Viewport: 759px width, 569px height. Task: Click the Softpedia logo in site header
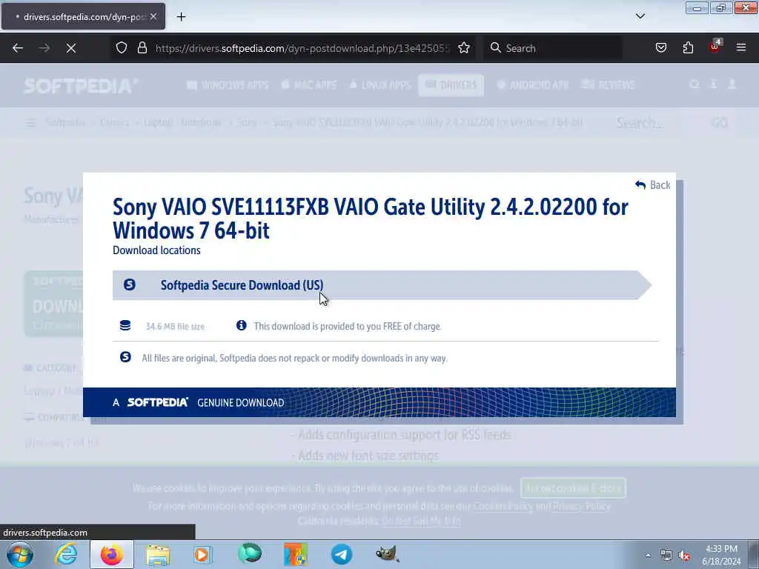click(81, 86)
